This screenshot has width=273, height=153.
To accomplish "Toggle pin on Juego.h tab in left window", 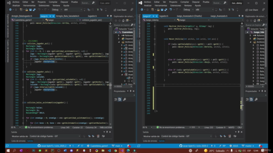I will (50, 16).
